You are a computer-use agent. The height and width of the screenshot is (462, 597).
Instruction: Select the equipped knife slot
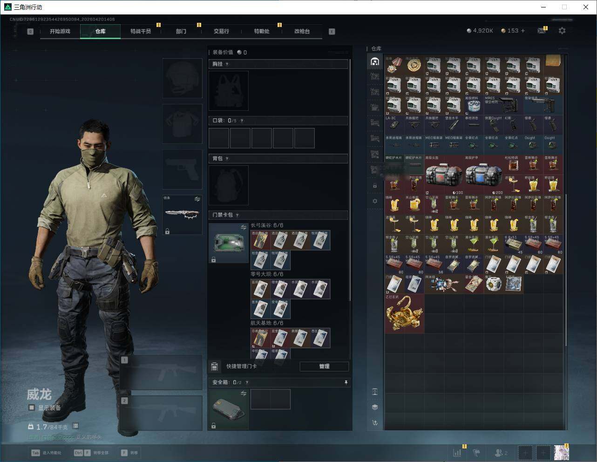click(182, 215)
